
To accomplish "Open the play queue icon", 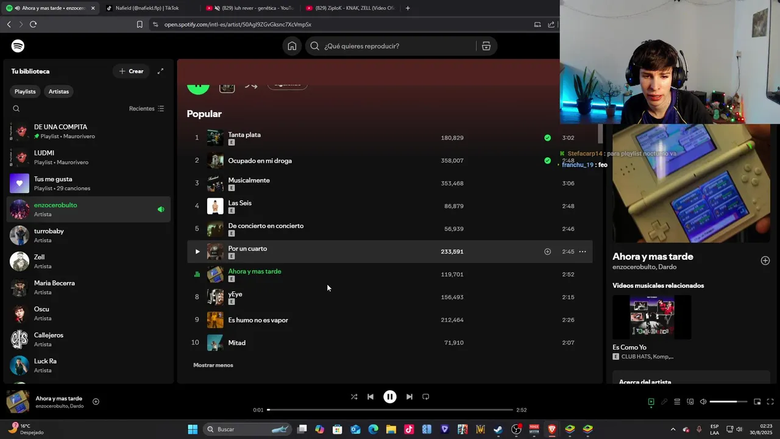I will [677, 402].
